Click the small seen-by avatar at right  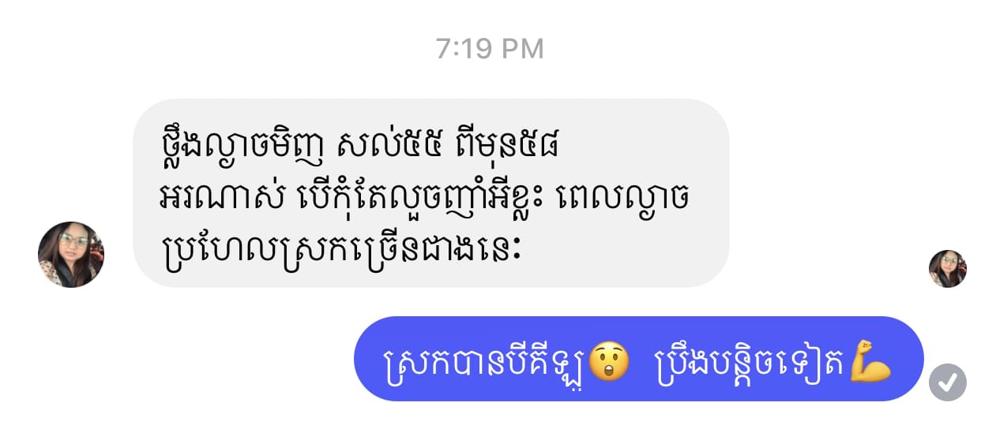(948, 269)
